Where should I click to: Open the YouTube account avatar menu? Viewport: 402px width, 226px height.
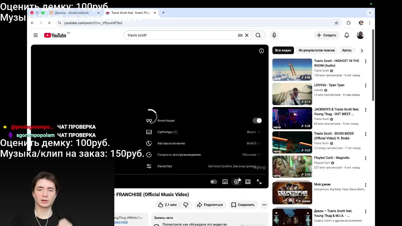click(360, 35)
